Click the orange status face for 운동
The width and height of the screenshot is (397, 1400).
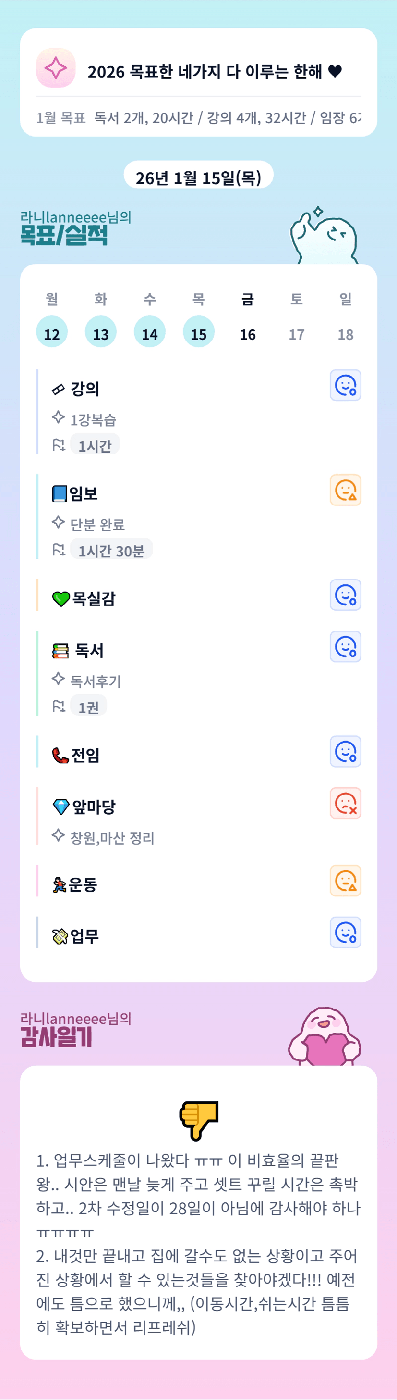[346, 881]
